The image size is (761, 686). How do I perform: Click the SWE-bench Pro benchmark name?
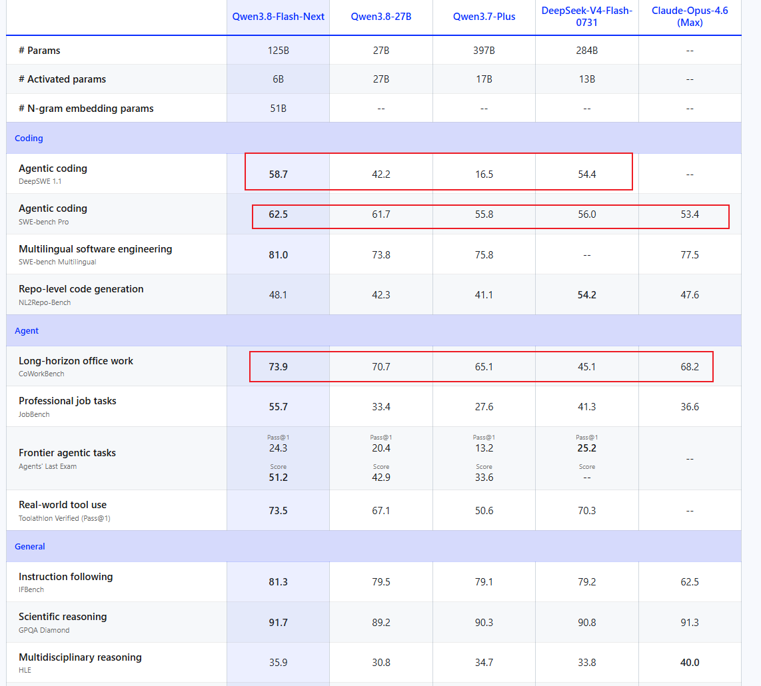tap(44, 222)
